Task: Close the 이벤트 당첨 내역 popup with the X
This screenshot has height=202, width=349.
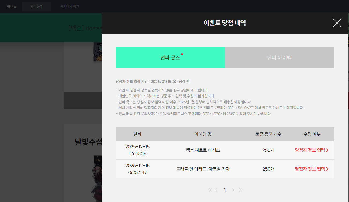Action: pos(337,23)
